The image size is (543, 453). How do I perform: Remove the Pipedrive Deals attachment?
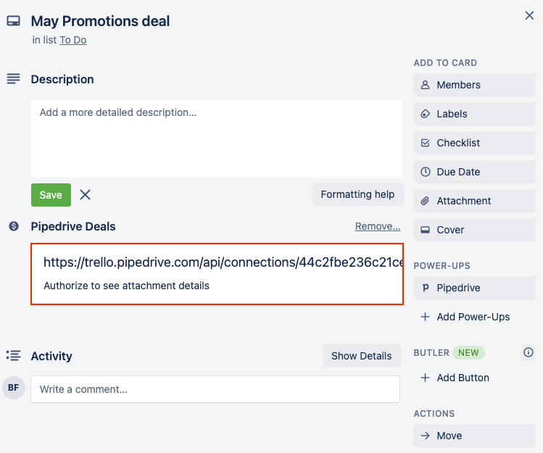click(x=378, y=226)
